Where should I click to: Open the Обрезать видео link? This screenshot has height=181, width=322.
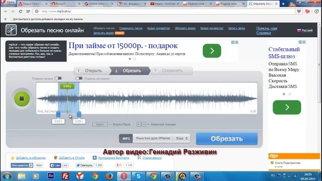click(185, 28)
